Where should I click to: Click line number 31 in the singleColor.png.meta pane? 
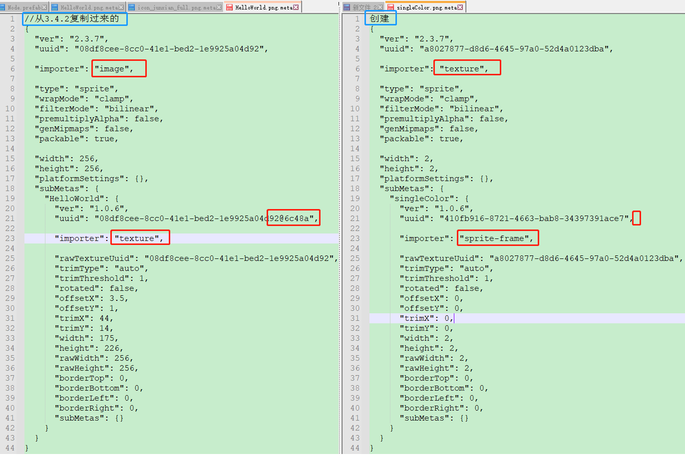(x=355, y=318)
